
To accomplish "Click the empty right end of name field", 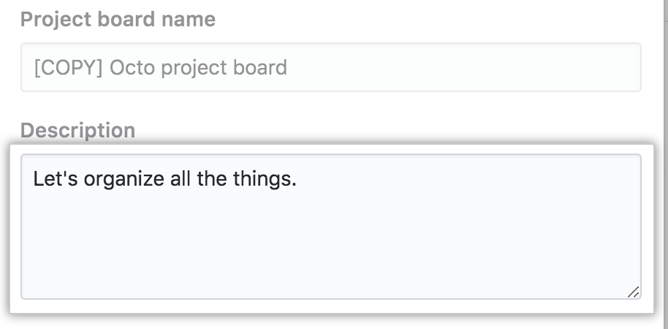I will (512, 68).
